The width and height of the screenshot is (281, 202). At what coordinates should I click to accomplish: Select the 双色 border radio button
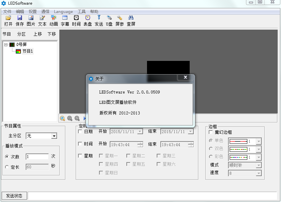[x=211, y=149]
